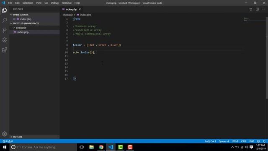Change encoding via UTF-8 indicator
Screen dimensions: 268x151
tap(235, 141)
